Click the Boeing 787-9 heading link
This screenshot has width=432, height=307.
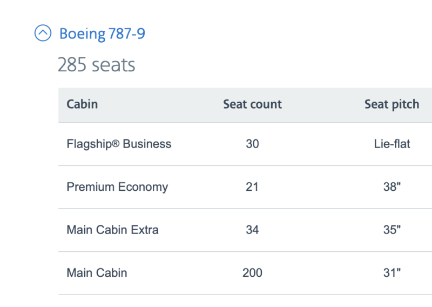pyautogui.click(x=102, y=34)
